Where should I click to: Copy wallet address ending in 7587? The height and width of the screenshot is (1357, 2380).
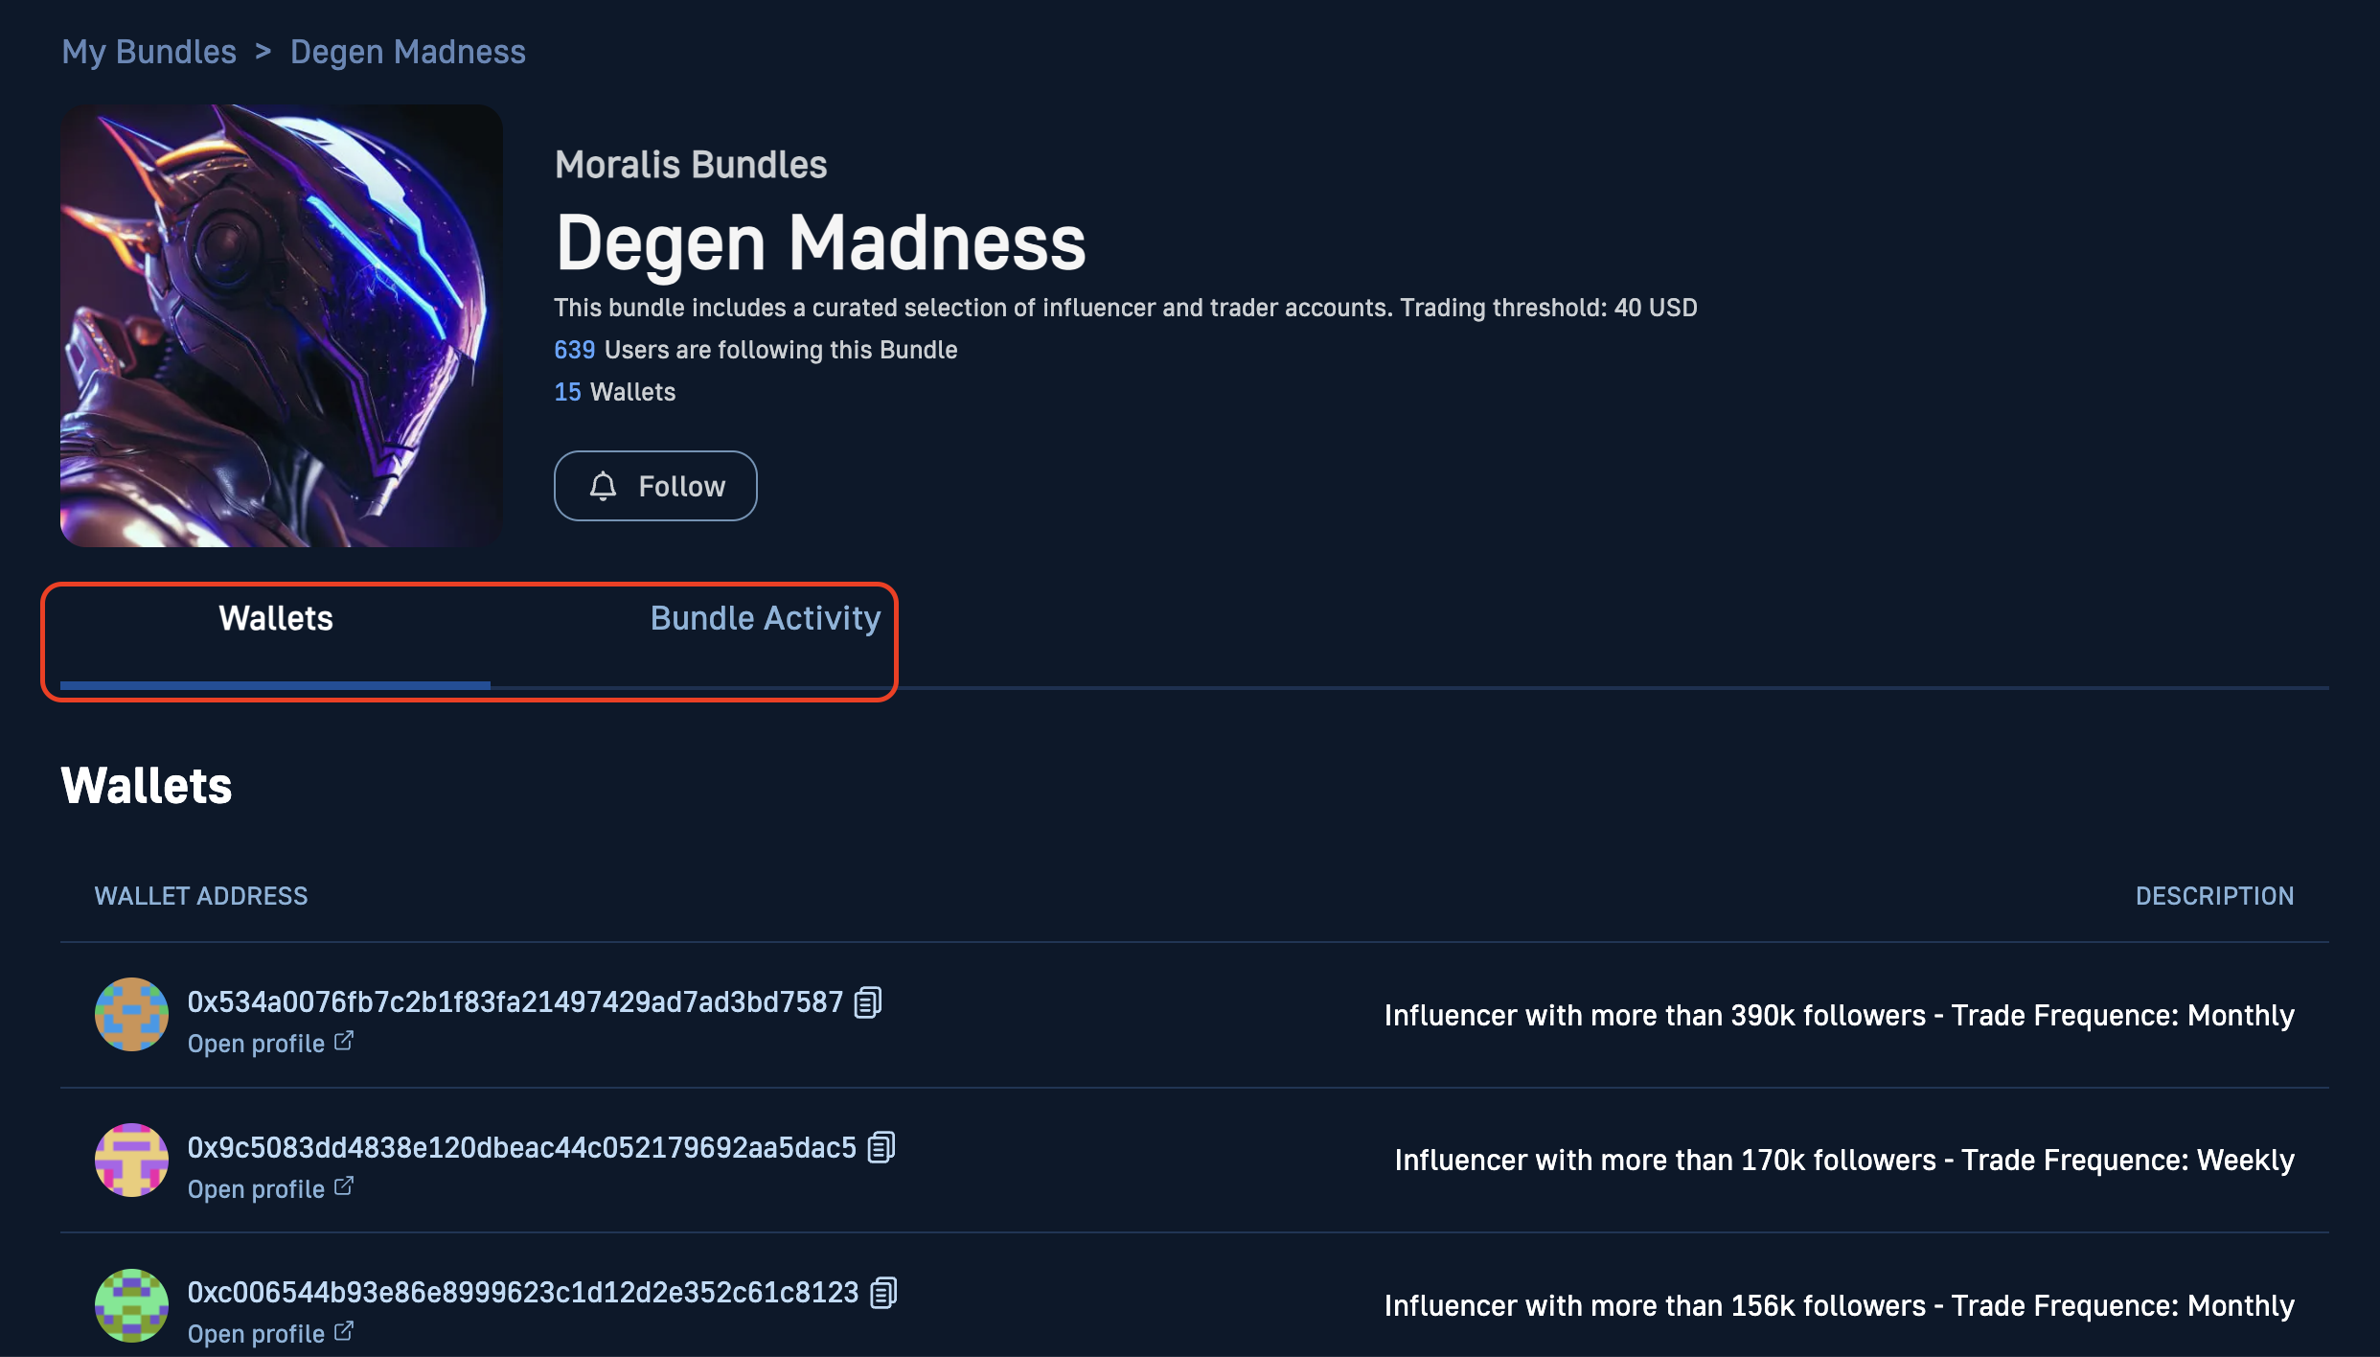[868, 1002]
